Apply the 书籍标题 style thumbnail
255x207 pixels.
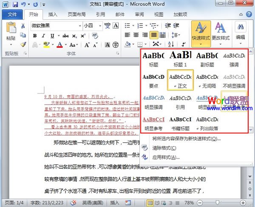click(180, 123)
